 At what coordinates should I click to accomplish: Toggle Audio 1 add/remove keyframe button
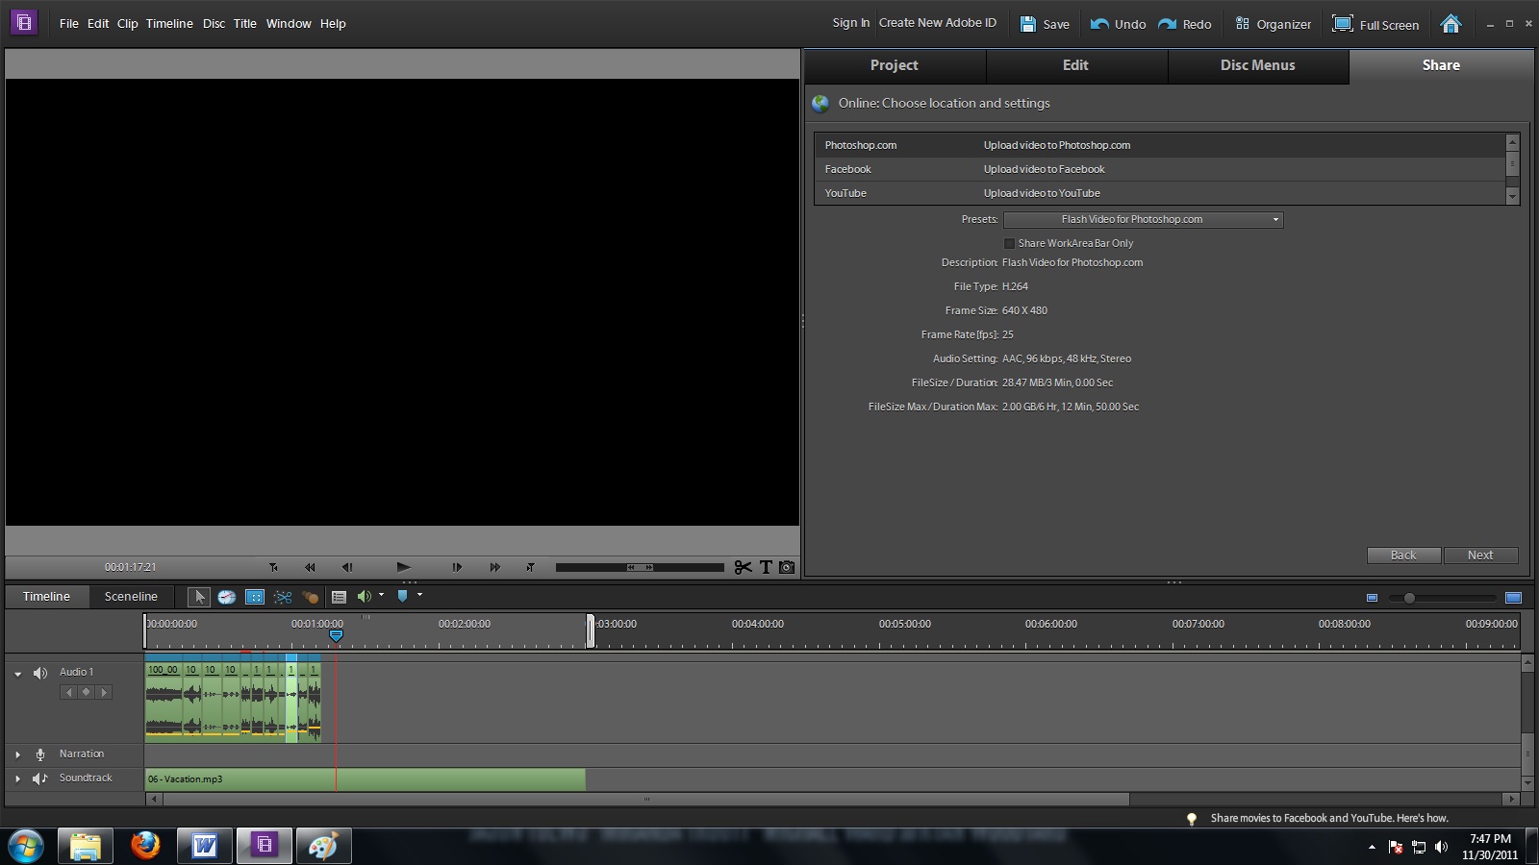coord(87,692)
